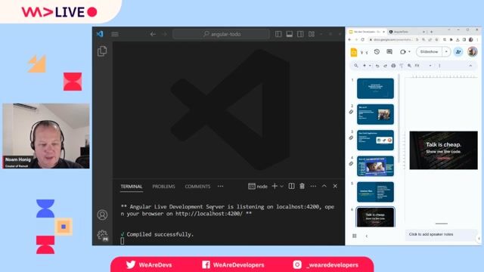Toggle the primary side bar layout icon
Image resolution: width=484 pixels, height=272 pixels.
278,34
